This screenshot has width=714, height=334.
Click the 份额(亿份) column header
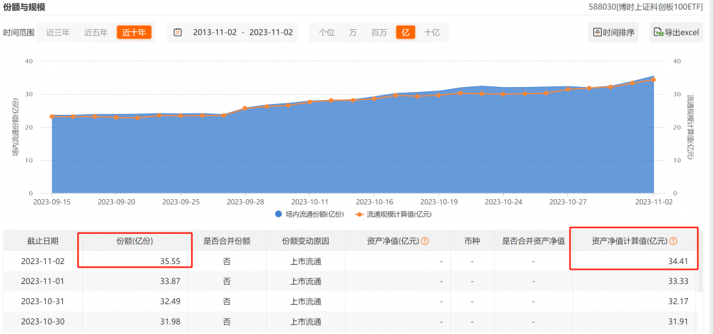(134, 241)
